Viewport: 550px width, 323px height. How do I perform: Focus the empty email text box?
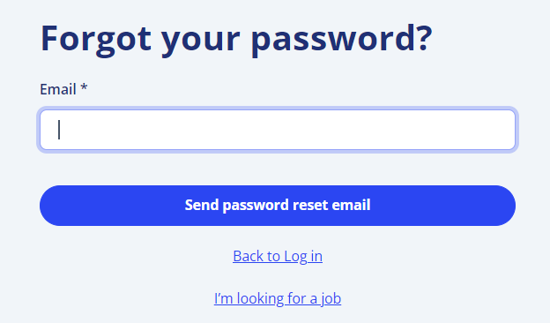[x=278, y=130]
